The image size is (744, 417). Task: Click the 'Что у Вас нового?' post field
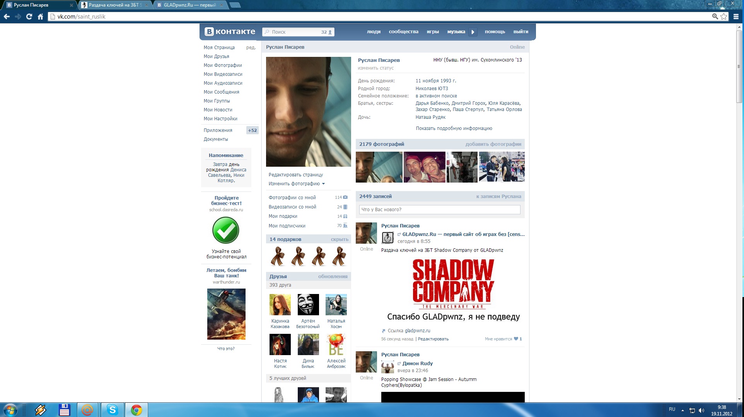click(440, 210)
